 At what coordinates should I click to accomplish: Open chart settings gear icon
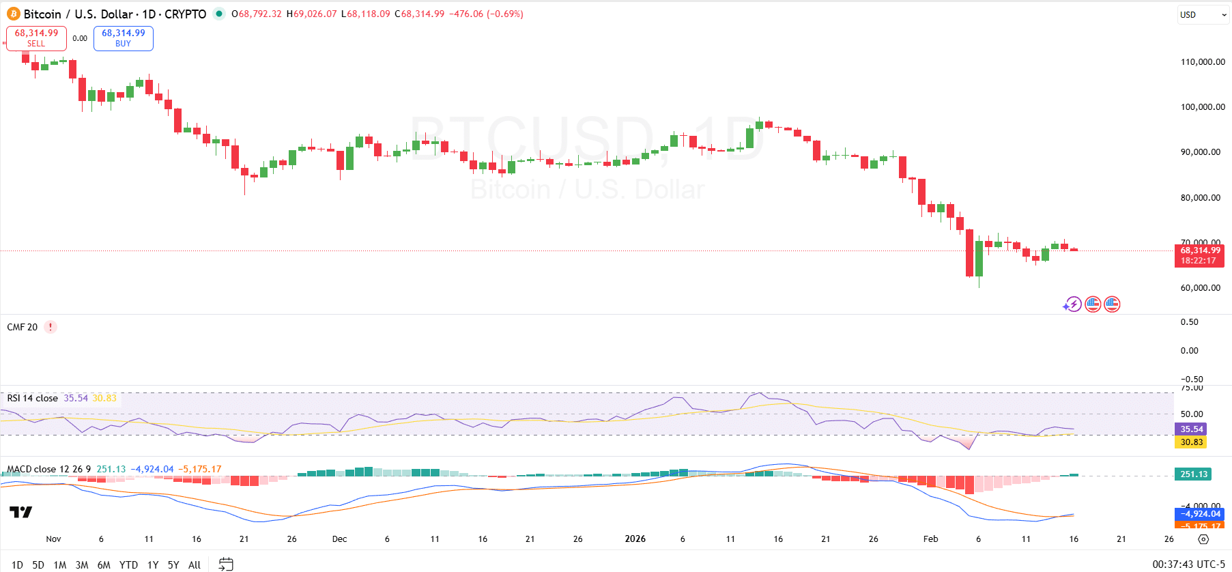1203,539
